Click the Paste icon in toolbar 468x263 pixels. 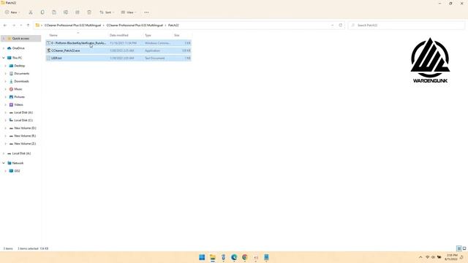pos(54,12)
